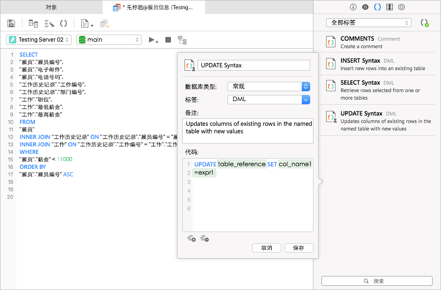Screen dimensions: 441x290
Task: Click the FROM keyword on line 10
Action: [x=27, y=122]
